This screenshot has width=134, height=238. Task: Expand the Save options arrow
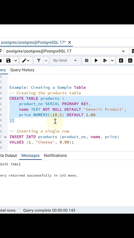[x=16, y=60]
